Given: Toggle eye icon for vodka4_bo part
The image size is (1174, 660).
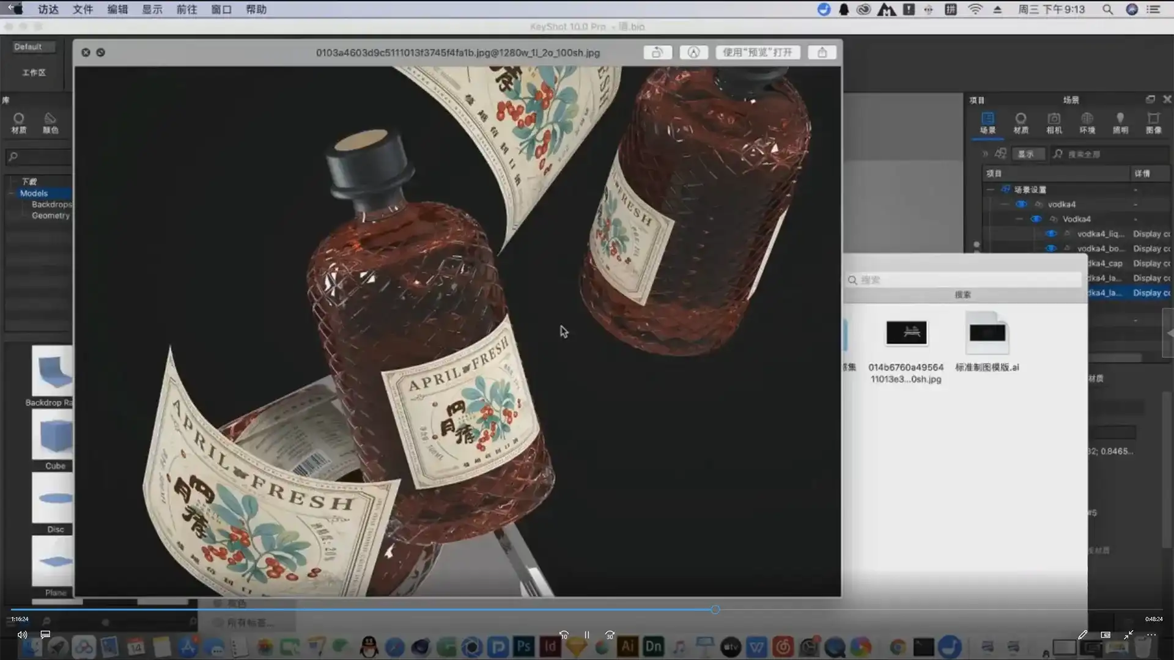Looking at the screenshot, I should pos(1050,248).
